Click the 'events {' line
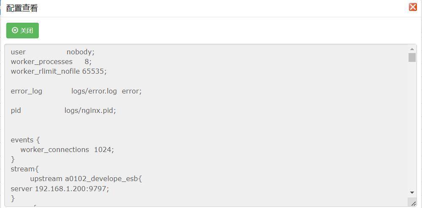The width and height of the screenshot is (422, 208). [x=25, y=140]
